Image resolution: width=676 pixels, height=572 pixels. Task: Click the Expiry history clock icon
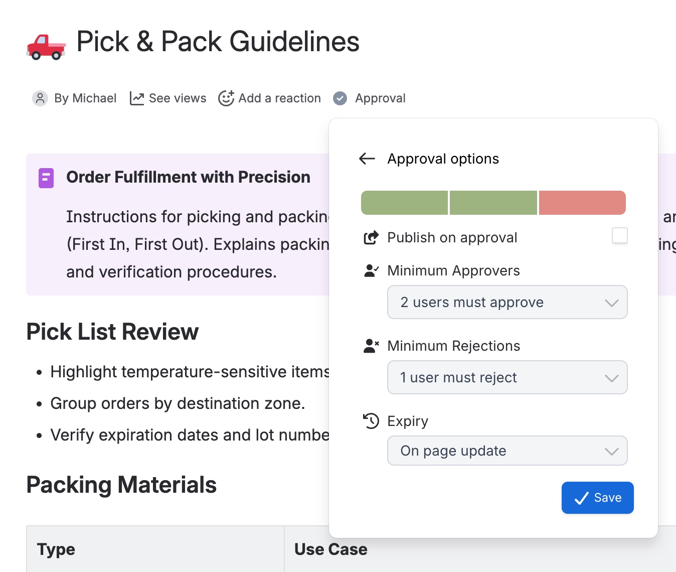click(371, 421)
